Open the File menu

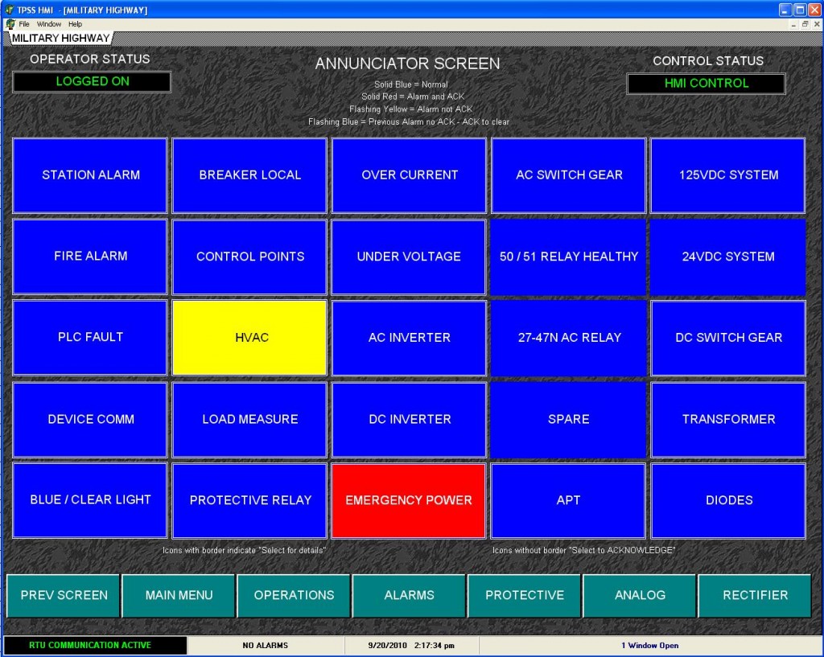click(24, 24)
